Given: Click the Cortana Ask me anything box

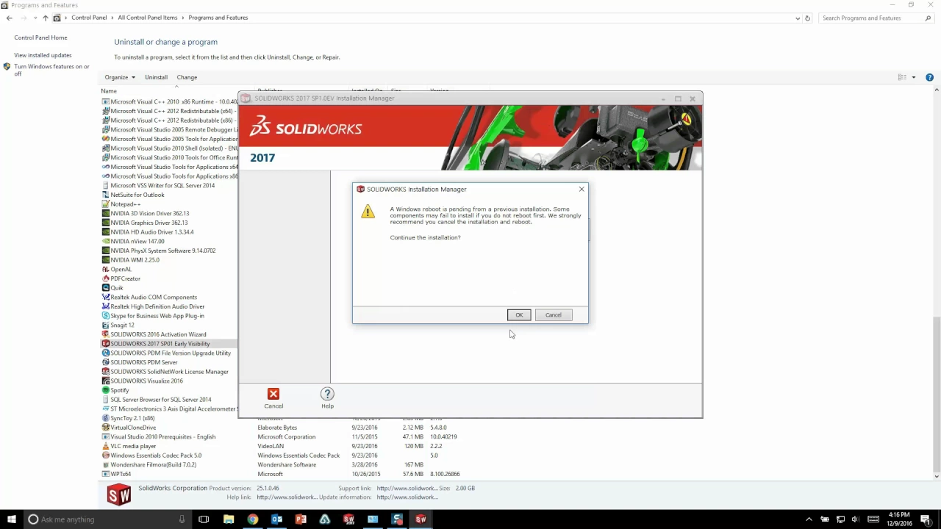Looking at the screenshot, I should 107,519.
